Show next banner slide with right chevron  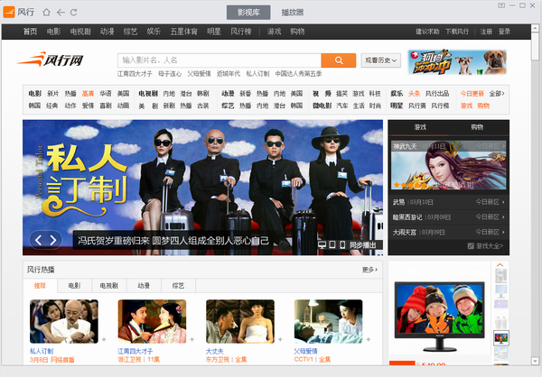click(53, 240)
